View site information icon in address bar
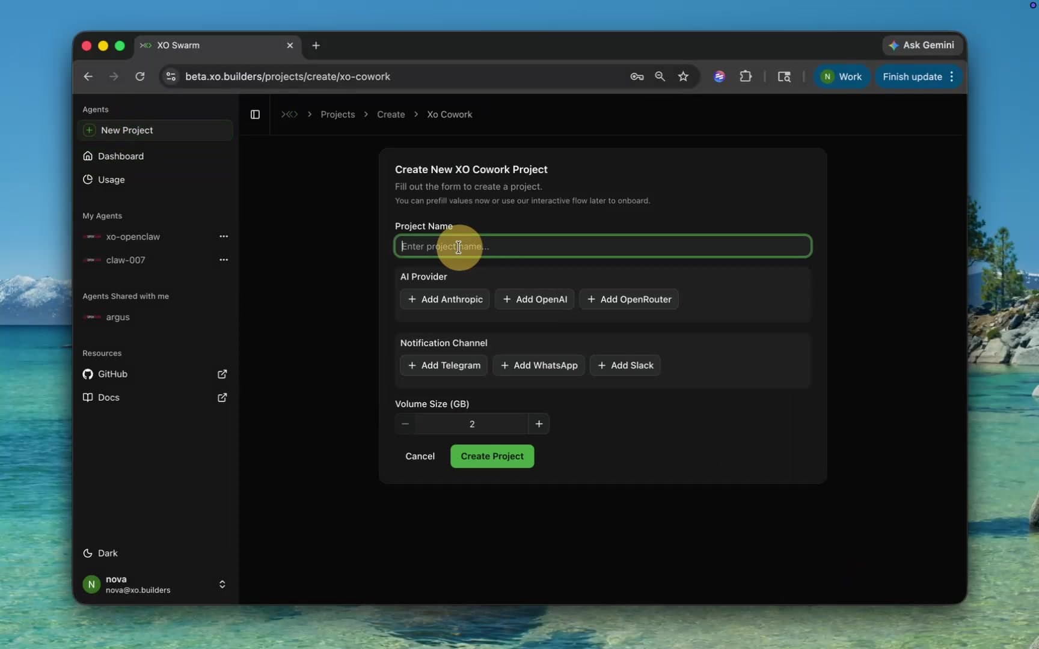Screen dimensions: 1039x649 [x=171, y=77]
